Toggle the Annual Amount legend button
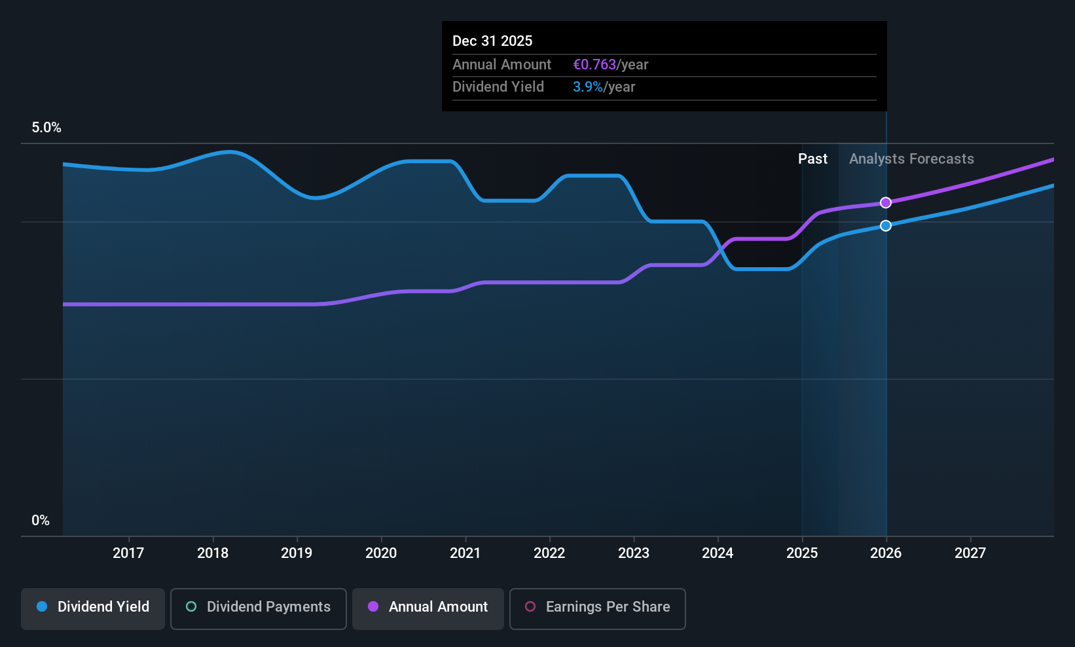The height and width of the screenshot is (647, 1075). click(x=428, y=608)
